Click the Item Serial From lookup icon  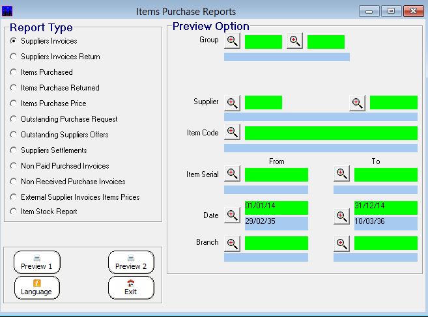pyautogui.click(x=233, y=174)
